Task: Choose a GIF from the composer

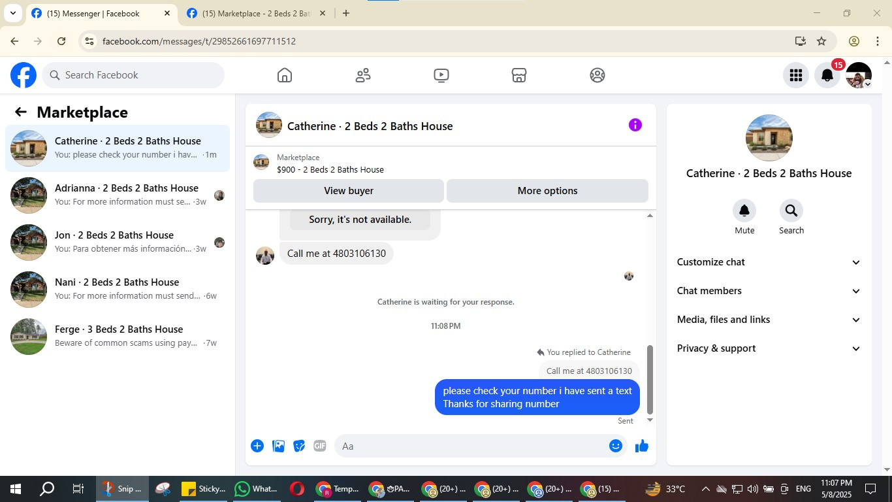Action: (319, 446)
